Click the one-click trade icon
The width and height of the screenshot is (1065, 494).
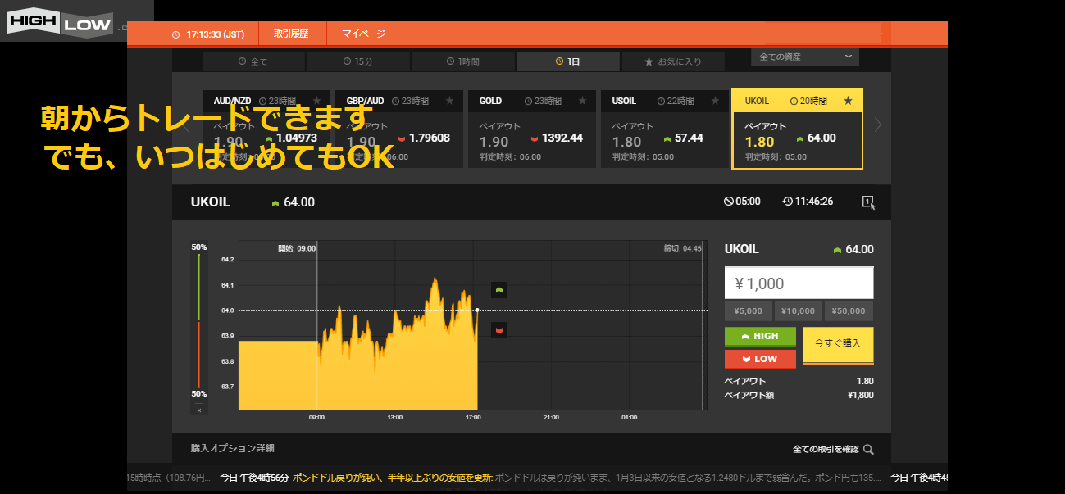(868, 202)
